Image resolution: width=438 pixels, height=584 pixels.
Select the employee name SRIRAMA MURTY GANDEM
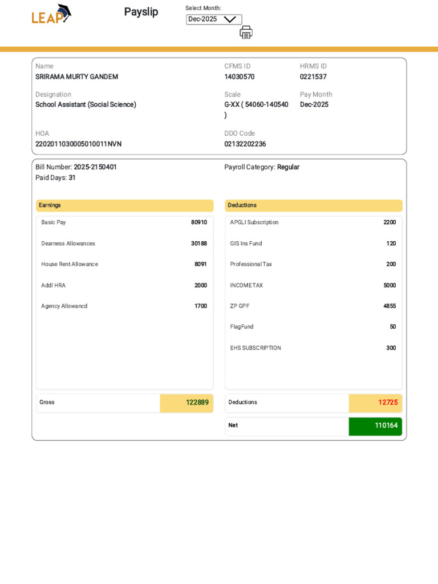click(77, 77)
